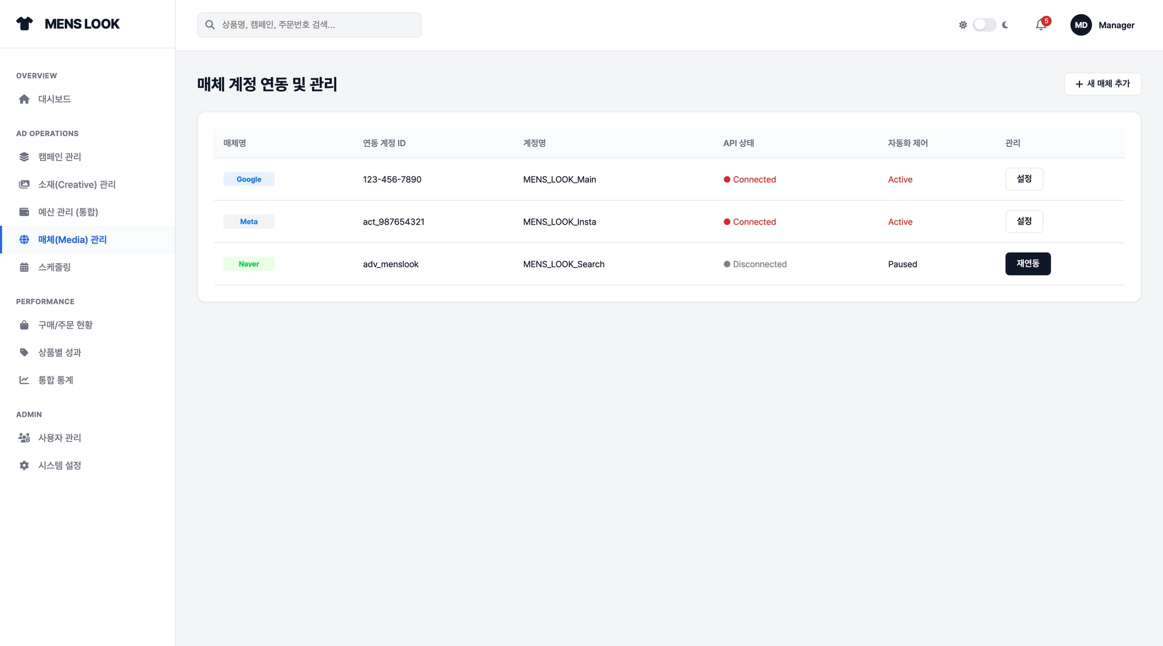Click the MENS LOOK t-shirt logo
The height and width of the screenshot is (646, 1163).
pyautogui.click(x=24, y=24)
